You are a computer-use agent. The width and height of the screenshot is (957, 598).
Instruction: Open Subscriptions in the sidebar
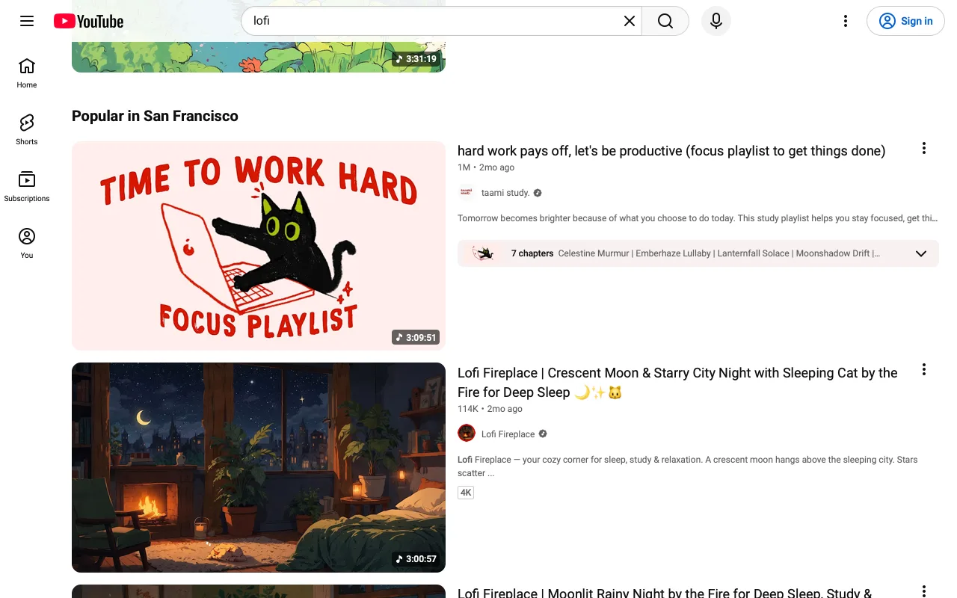tap(27, 186)
